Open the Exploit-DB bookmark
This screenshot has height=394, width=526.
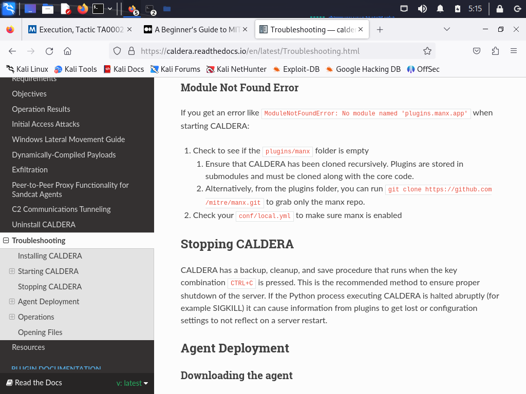[x=301, y=69]
